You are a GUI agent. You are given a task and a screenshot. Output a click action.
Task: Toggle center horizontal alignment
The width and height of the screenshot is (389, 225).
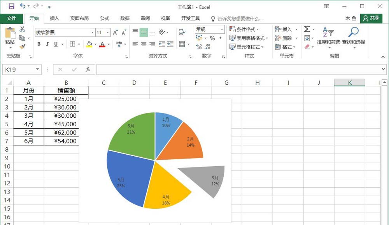coord(144,44)
